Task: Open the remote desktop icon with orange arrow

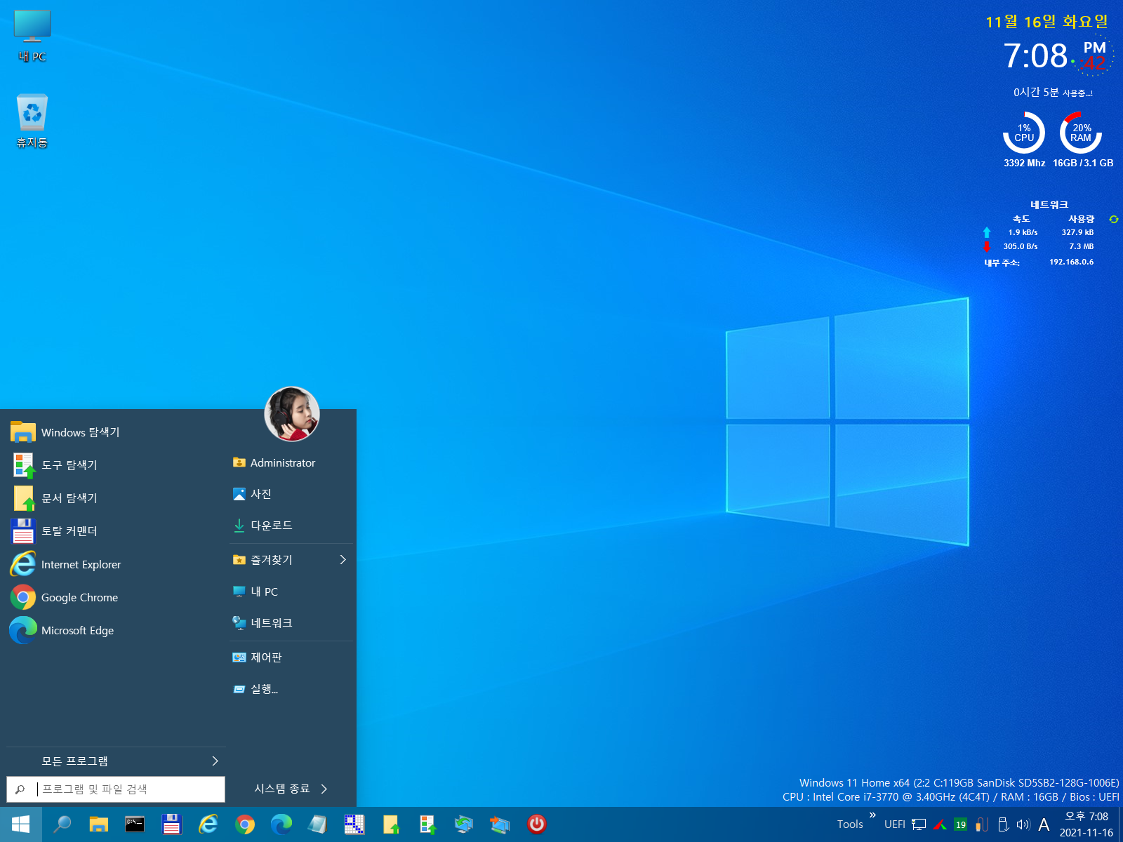Action: coord(500,824)
